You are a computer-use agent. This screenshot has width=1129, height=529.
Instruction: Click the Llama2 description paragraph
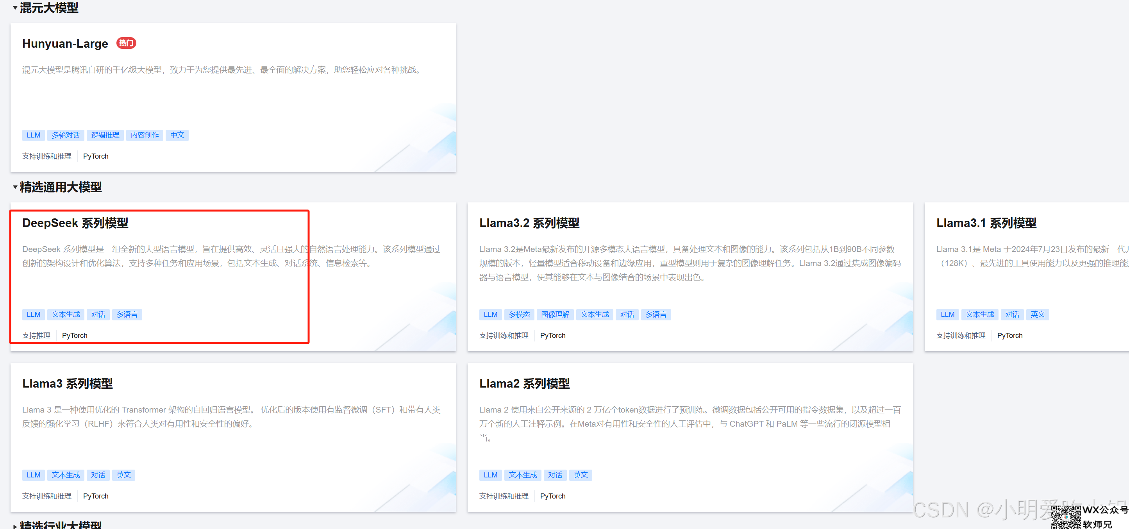click(x=690, y=424)
